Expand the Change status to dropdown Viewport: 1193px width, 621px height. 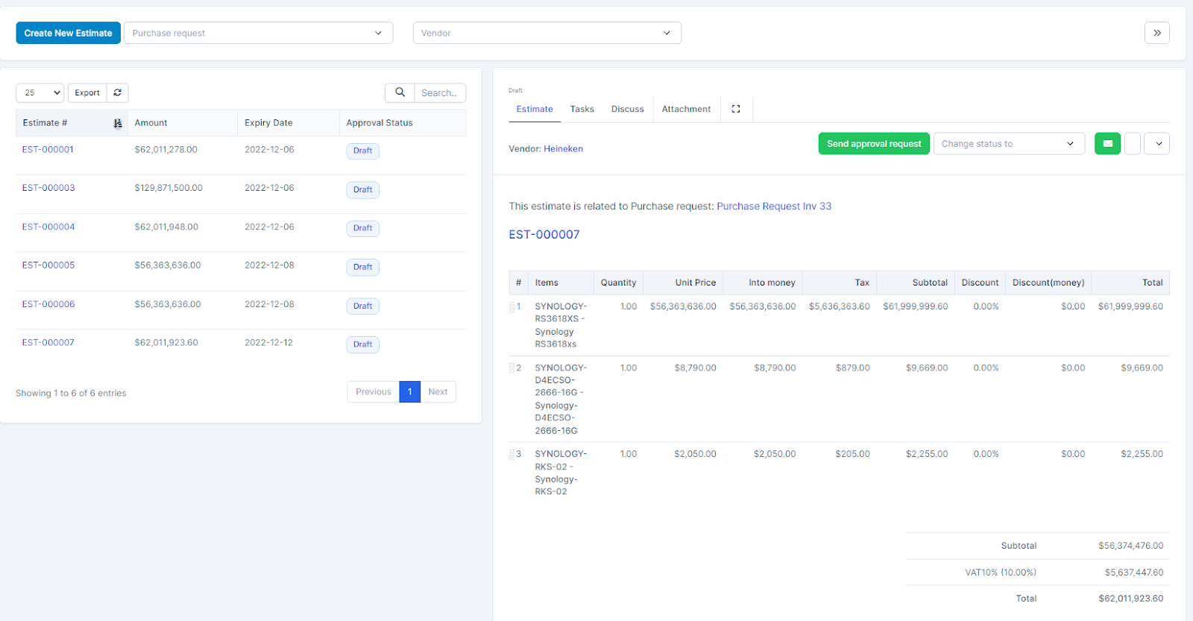[1009, 144]
